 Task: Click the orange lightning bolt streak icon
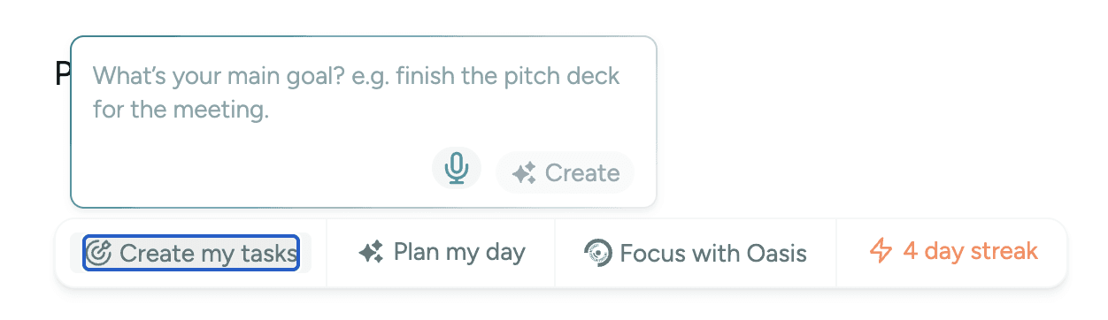[x=881, y=252]
